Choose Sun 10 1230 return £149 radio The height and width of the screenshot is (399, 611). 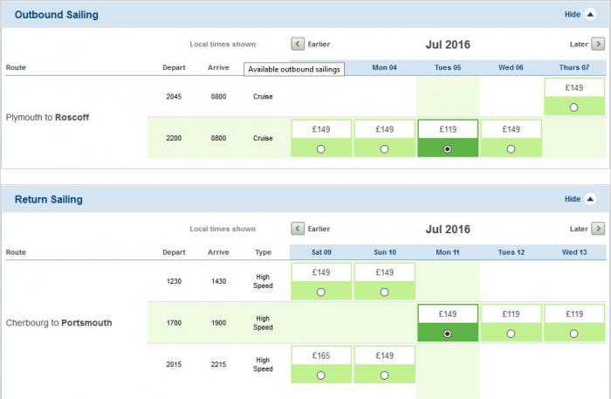click(385, 292)
